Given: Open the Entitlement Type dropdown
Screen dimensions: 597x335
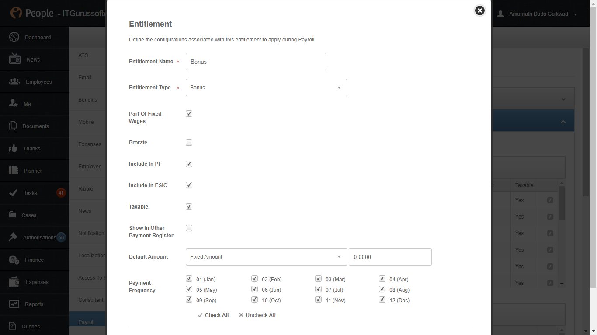Looking at the screenshot, I should point(267,88).
